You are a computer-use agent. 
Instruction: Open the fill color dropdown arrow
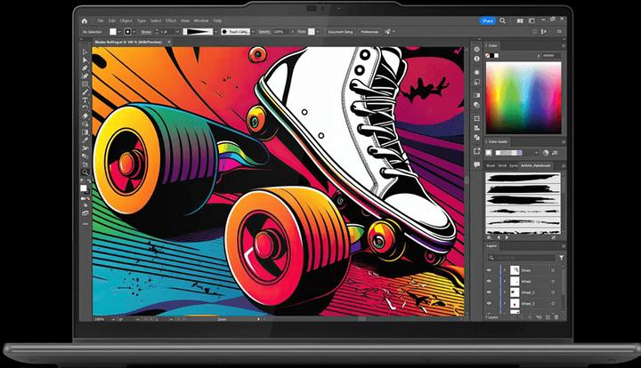(x=120, y=31)
